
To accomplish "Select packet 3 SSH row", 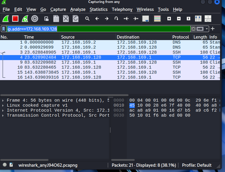I will click(x=110, y=52).
